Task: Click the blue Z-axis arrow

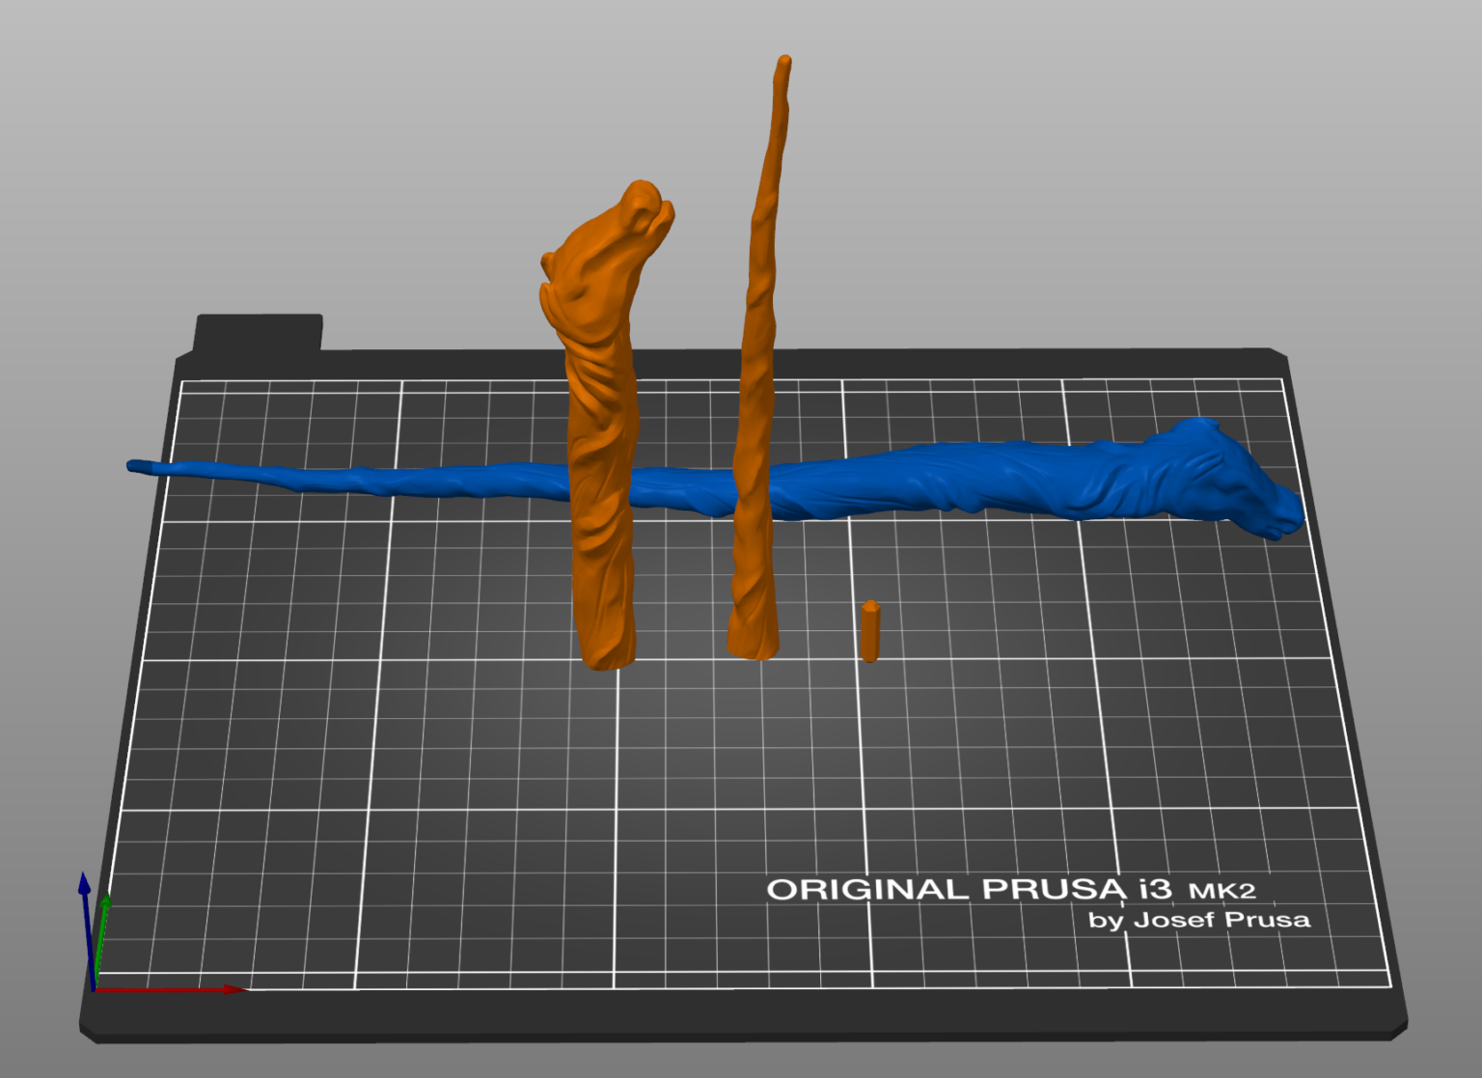Action: tap(87, 931)
